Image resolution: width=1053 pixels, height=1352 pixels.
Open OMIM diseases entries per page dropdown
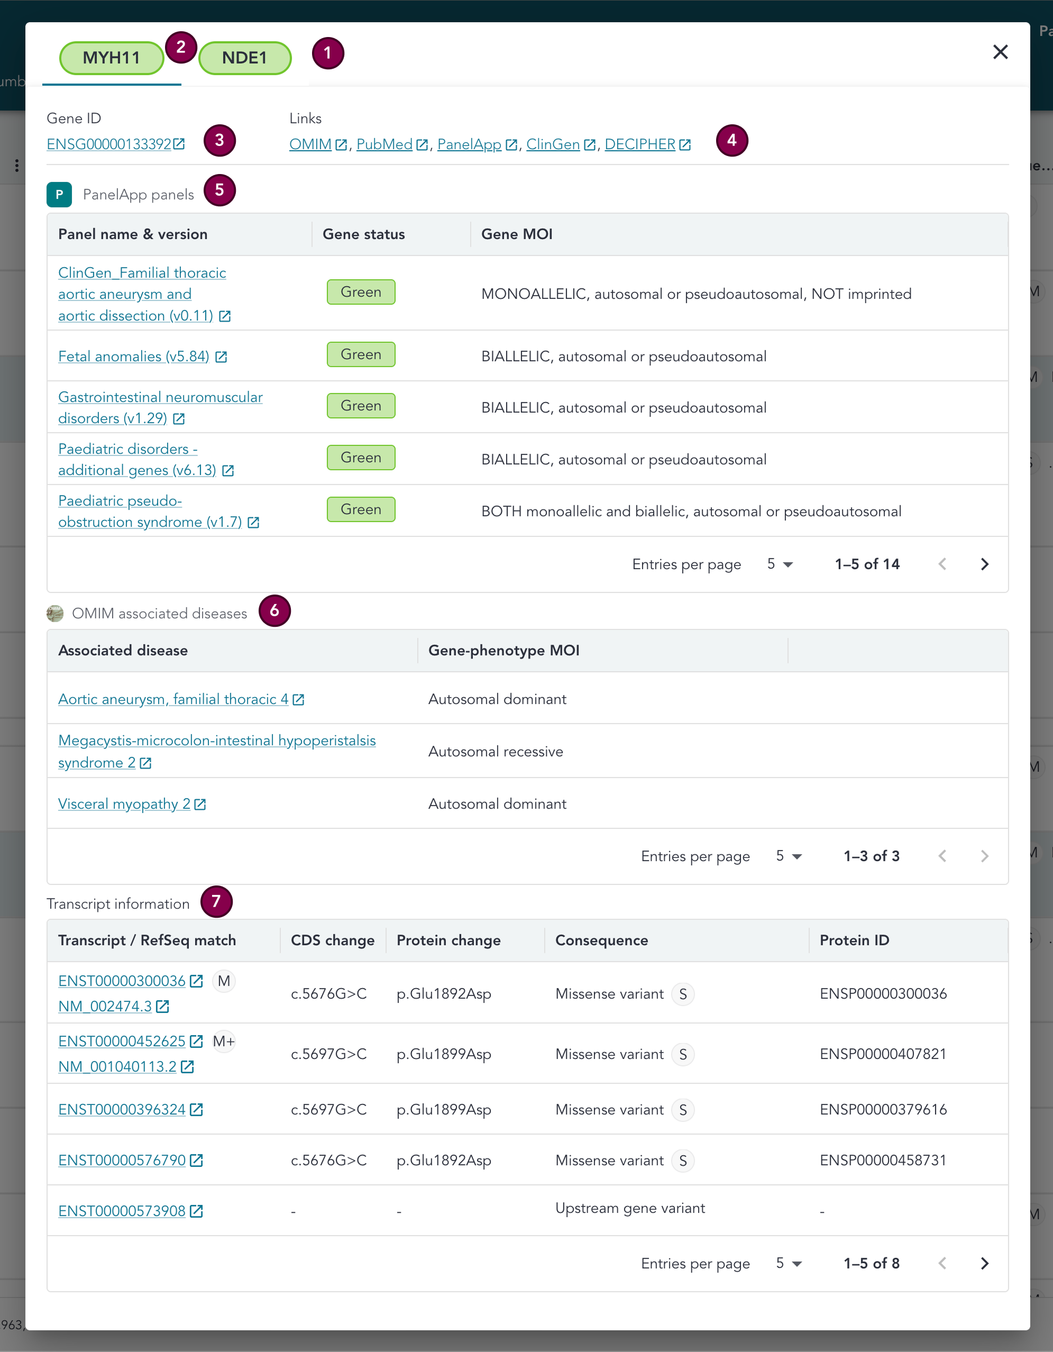coord(789,856)
